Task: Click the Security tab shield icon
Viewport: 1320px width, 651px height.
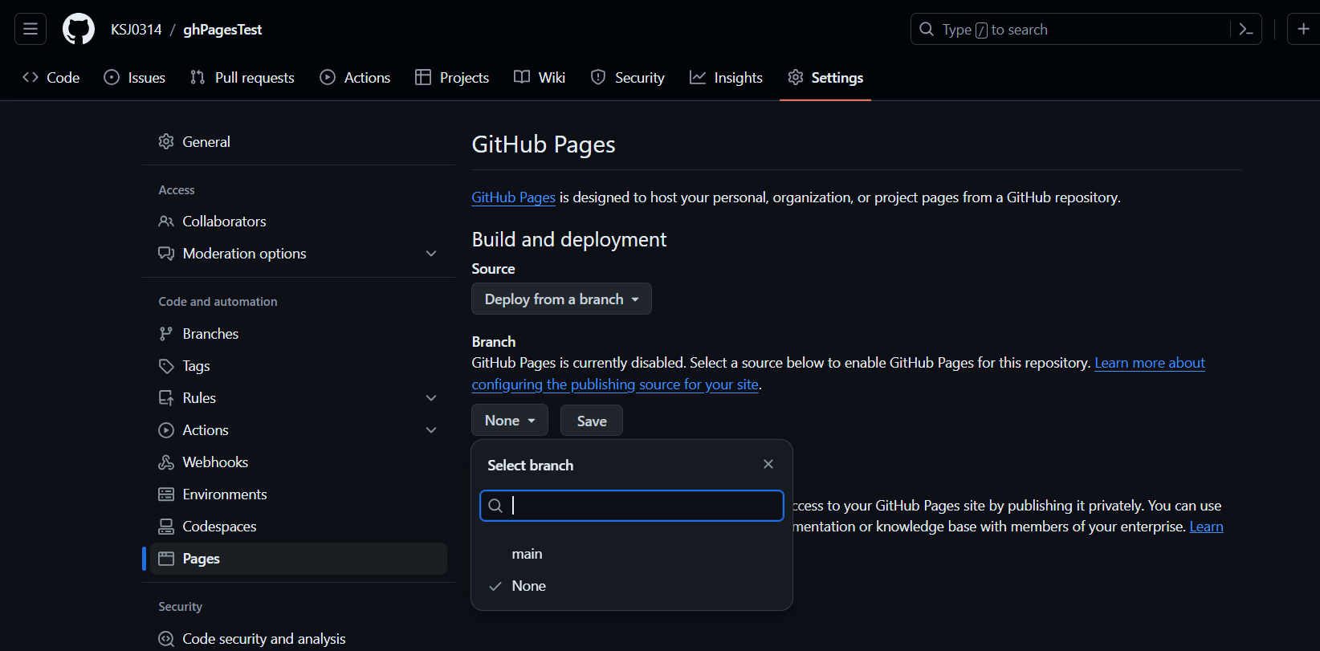Action: (598, 78)
